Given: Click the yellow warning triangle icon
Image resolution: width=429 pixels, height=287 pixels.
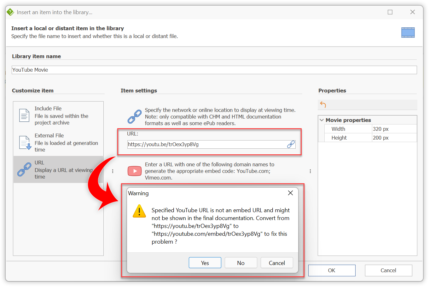Looking at the screenshot, I should 139,211.
